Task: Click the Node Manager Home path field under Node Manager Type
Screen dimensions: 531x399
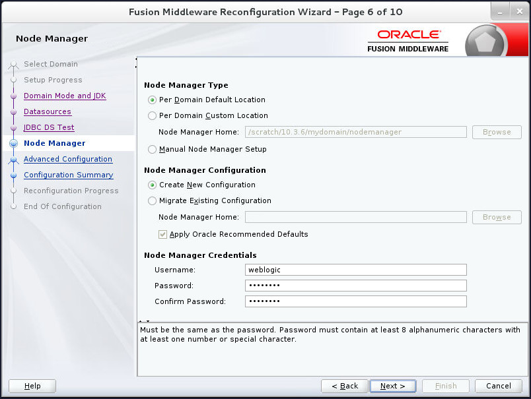Action: coord(355,132)
